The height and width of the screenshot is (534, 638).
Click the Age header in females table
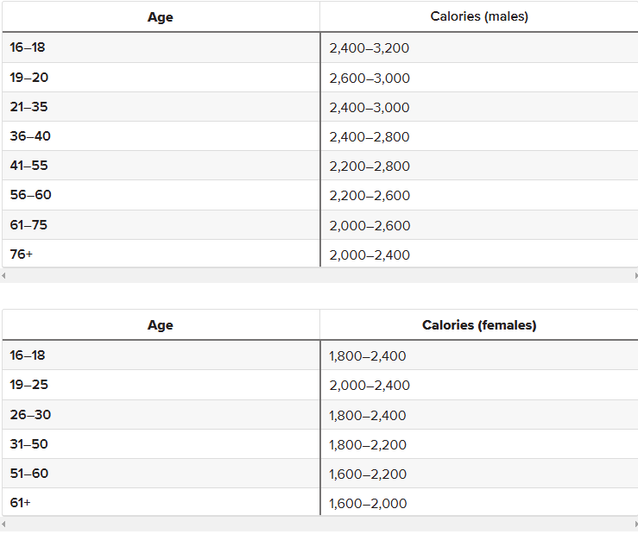(161, 325)
